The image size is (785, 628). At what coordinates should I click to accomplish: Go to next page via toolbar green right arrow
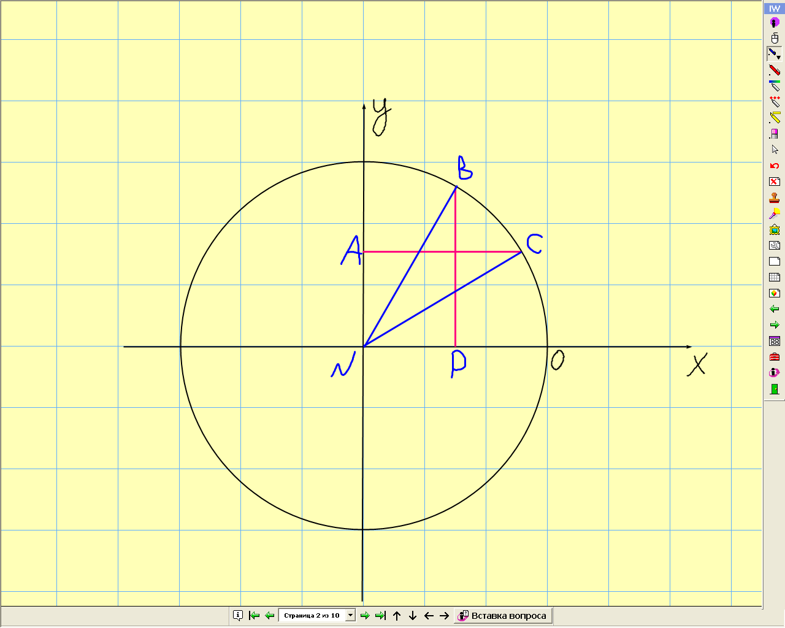[775, 325]
